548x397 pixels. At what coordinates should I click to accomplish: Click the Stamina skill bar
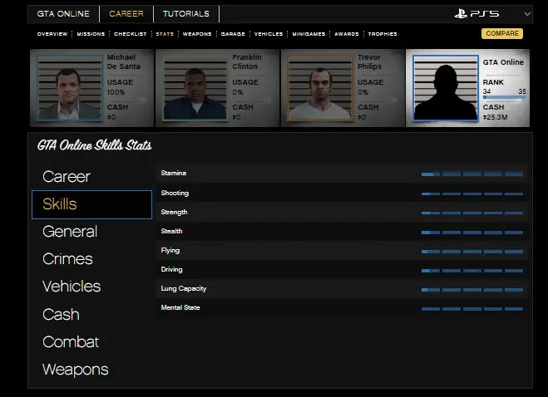(472, 174)
